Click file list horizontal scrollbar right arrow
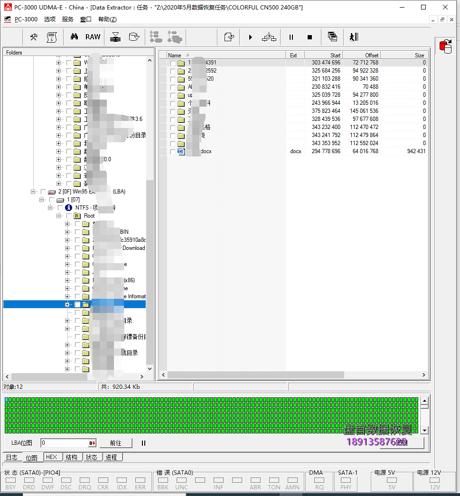Screen dimensions: 460x496 (424, 375)
